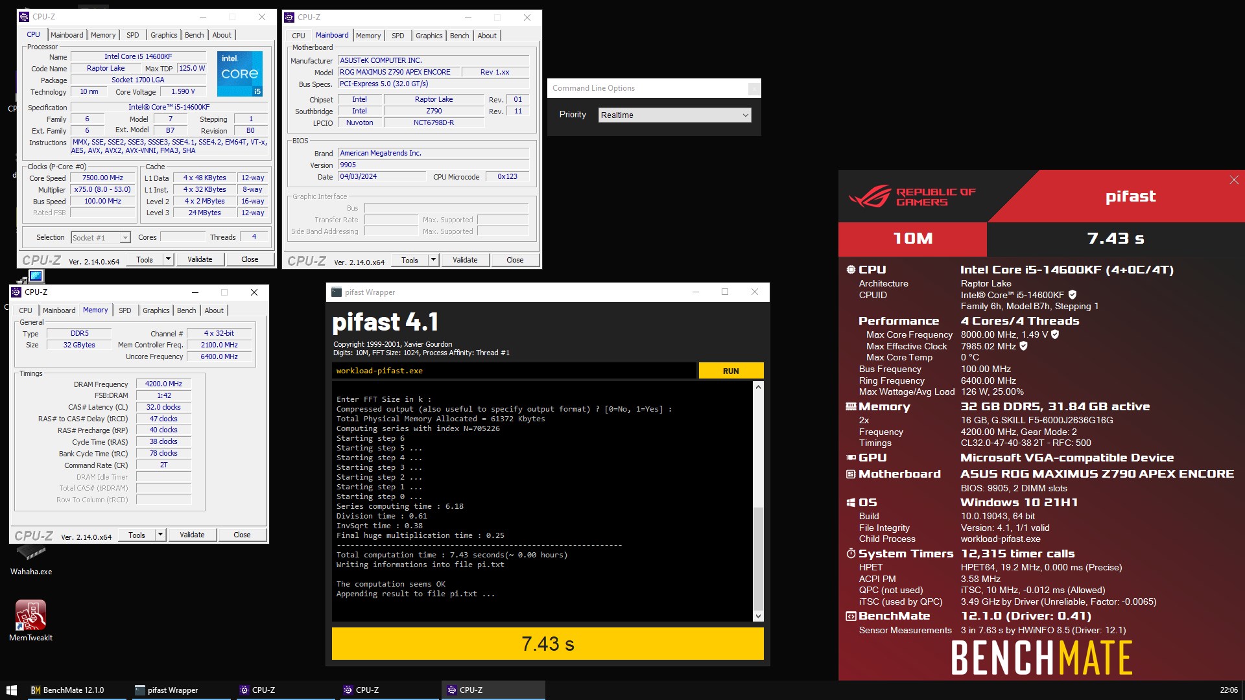This screenshot has height=700, width=1245.
Task: Open the SPD tab in CPU-Z CPU window
Action: 132,35
